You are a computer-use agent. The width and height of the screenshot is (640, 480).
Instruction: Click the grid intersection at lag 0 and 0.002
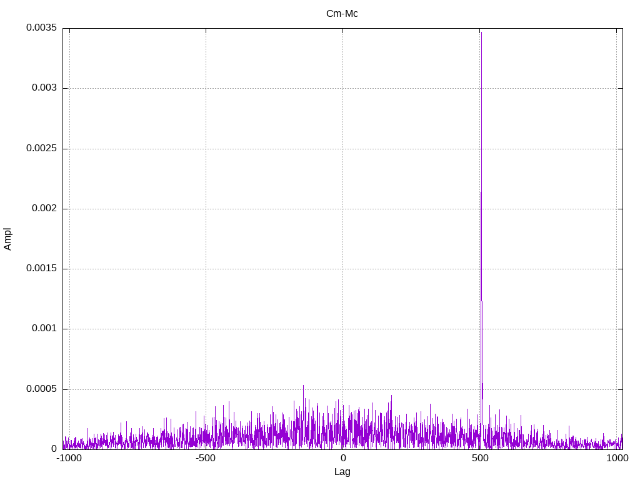tap(343, 209)
